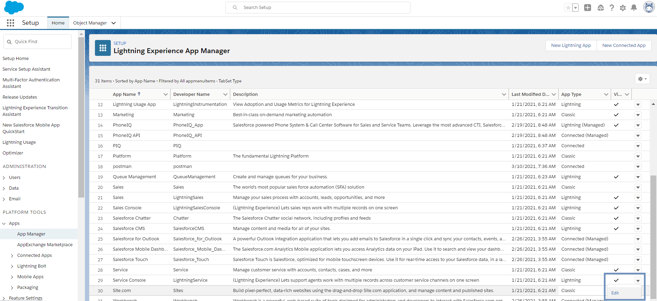The width and height of the screenshot is (657, 301).
Task: Click the Quick Find input box
Action: pyautogui.click(x=38, y=42)
